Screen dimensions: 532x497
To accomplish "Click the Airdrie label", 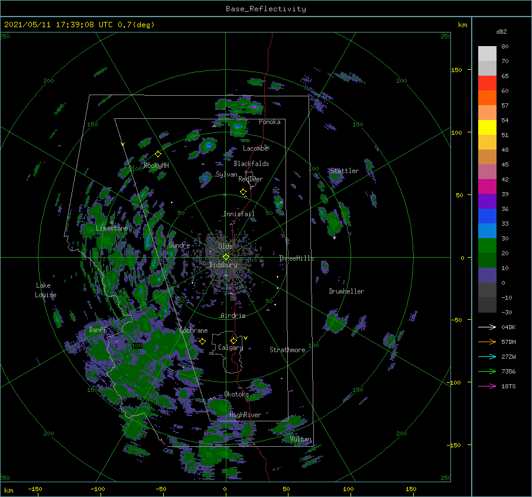I will [x=233, y=316].
